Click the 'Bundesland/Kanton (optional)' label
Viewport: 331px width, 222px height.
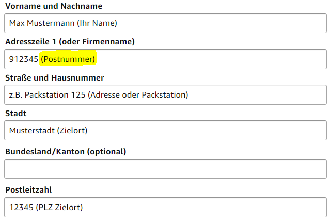click(x=66, y=151)
